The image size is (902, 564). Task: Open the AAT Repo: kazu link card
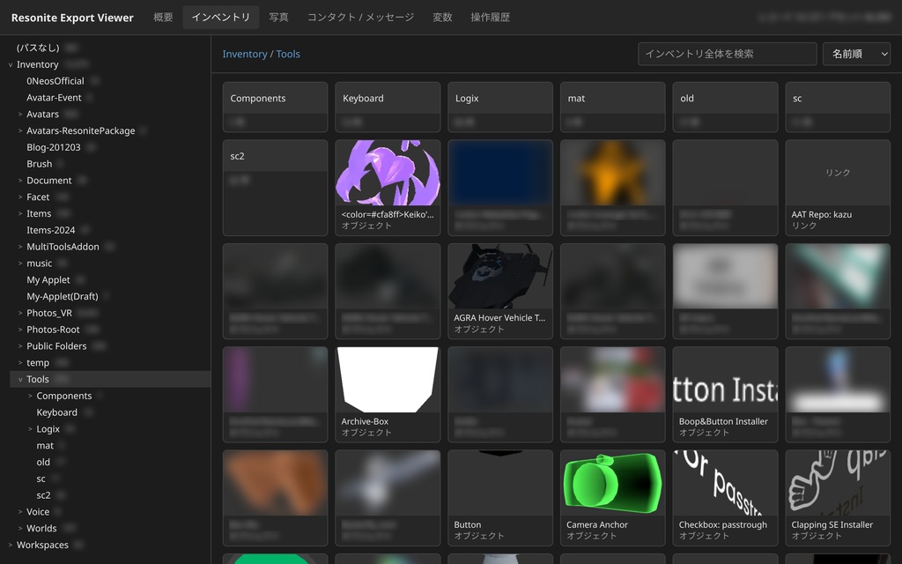point(838,188)
